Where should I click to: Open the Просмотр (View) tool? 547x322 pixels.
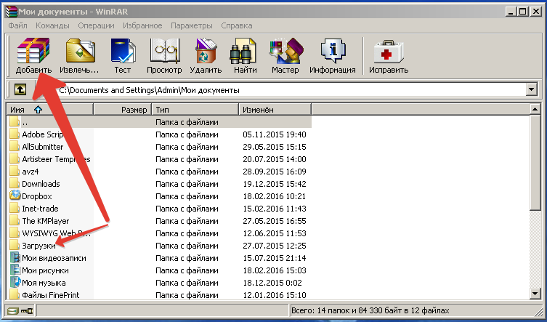[164, 54]
